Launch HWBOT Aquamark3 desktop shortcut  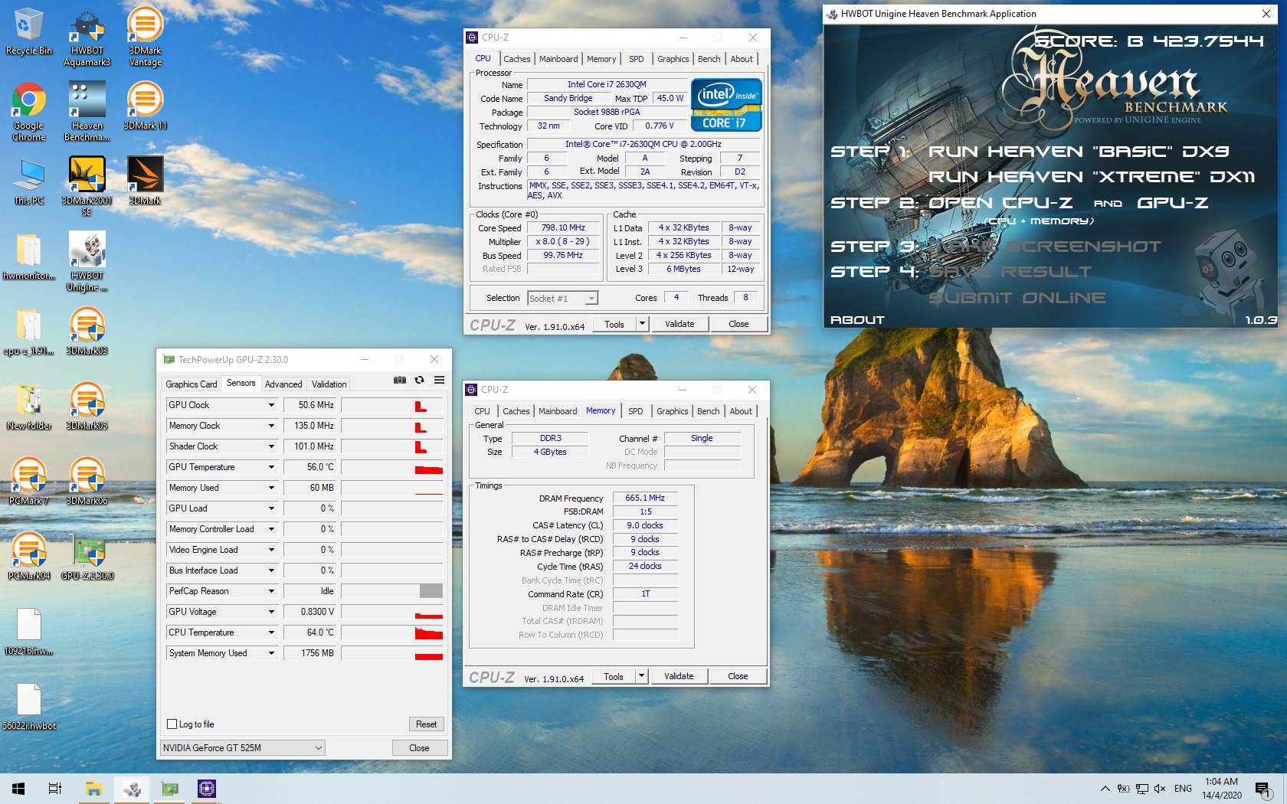click(87, 37)
